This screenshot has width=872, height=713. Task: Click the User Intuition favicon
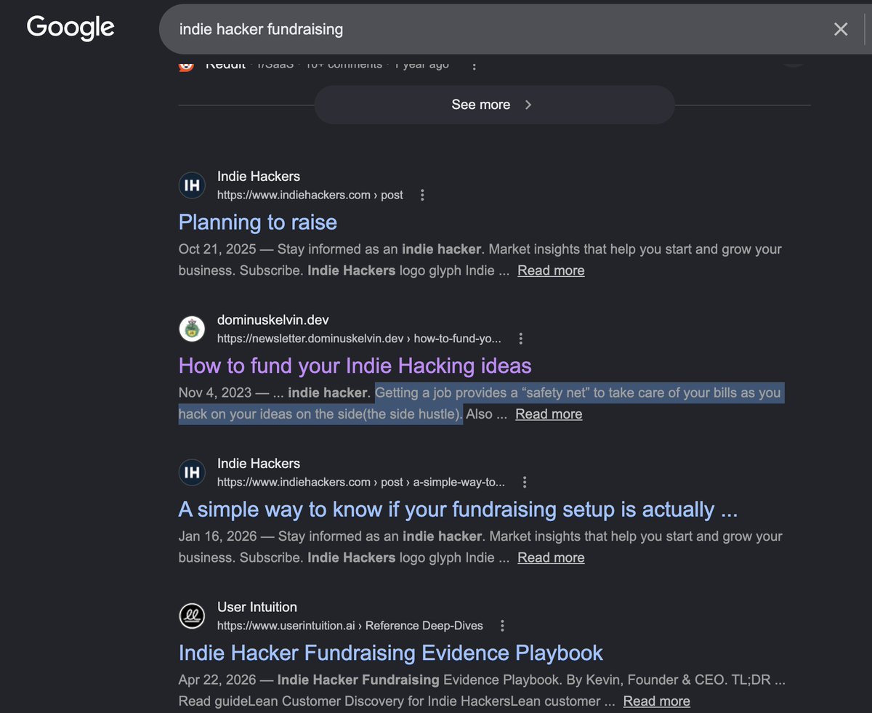tap(192, 616)
